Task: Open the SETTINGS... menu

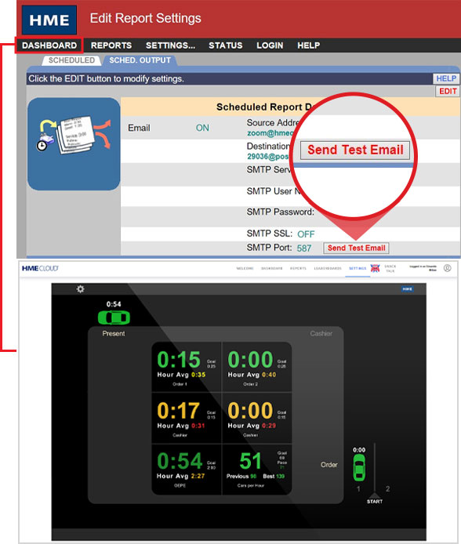Action: tap(170, 45)
